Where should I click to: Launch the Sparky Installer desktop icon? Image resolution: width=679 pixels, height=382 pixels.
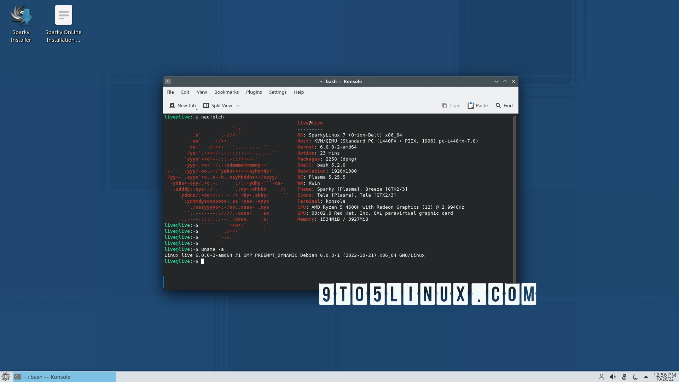click(21, 16)
